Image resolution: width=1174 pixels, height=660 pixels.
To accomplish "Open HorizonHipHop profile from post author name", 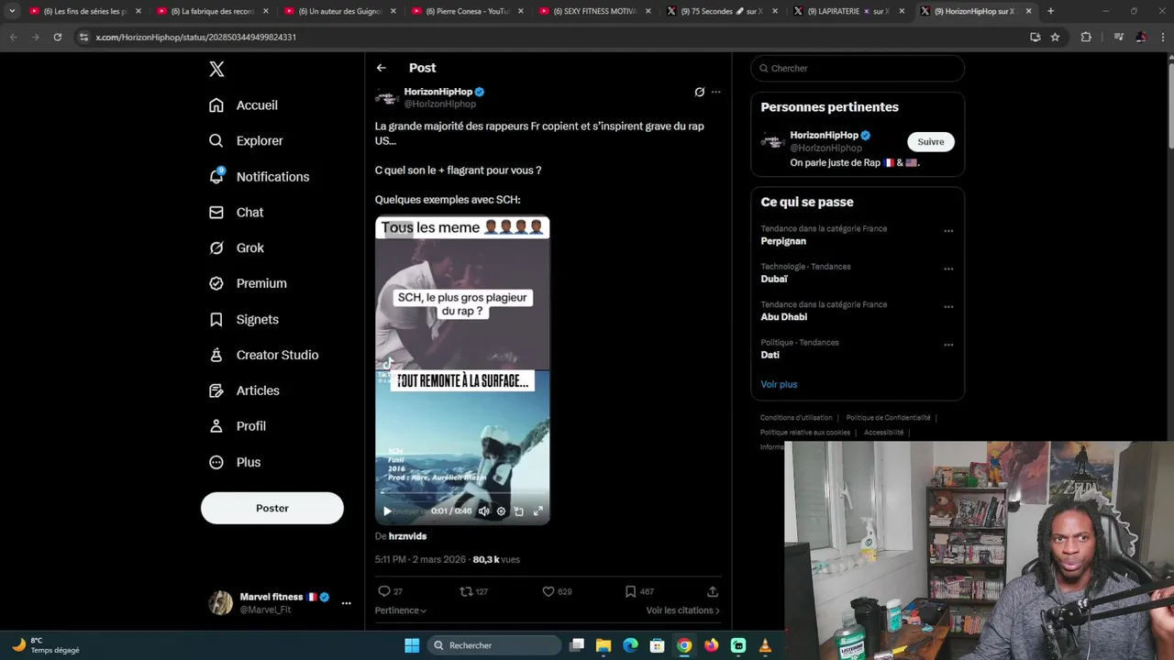I will click(x=438, y=92).
